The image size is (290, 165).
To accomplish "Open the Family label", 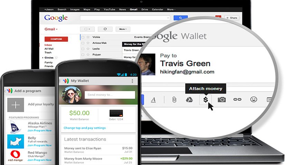I will (48, 63).
